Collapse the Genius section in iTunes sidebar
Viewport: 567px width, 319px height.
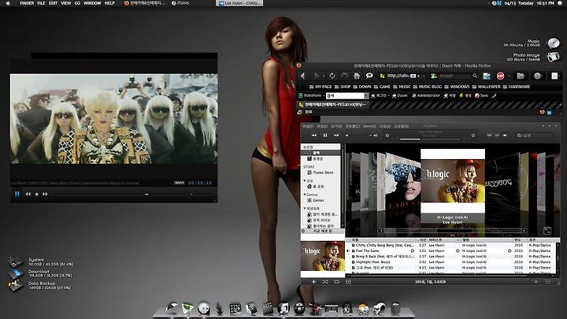305,195
